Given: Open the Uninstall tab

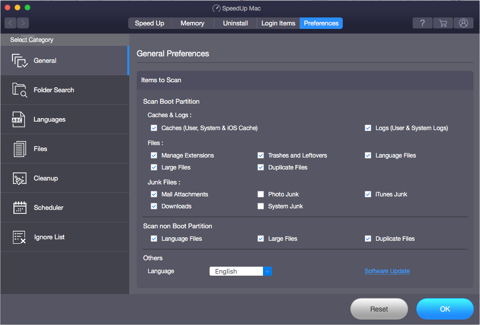Looking at the screenshot, I should (x=236, y=23).
